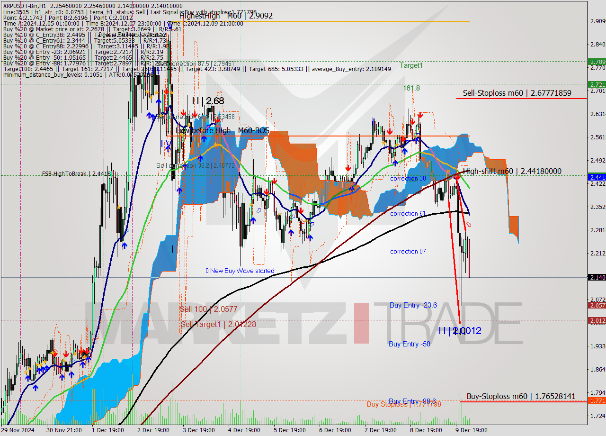Click the Buy %20 @ Market price info line
Image resolution: width=606 pixels, height=436 pixels.
(92, 29)
